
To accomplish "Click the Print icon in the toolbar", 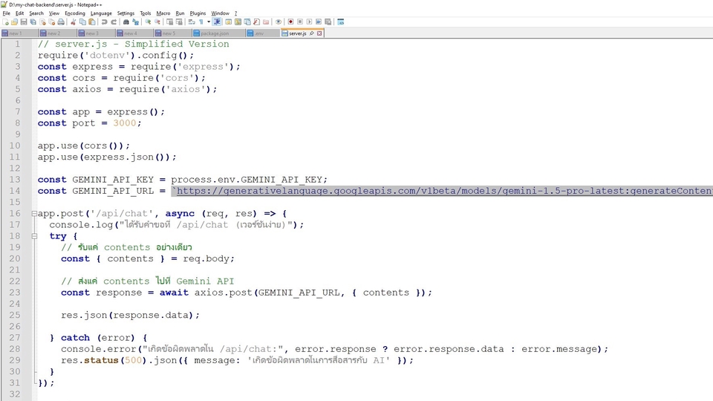I will [61, 22].
